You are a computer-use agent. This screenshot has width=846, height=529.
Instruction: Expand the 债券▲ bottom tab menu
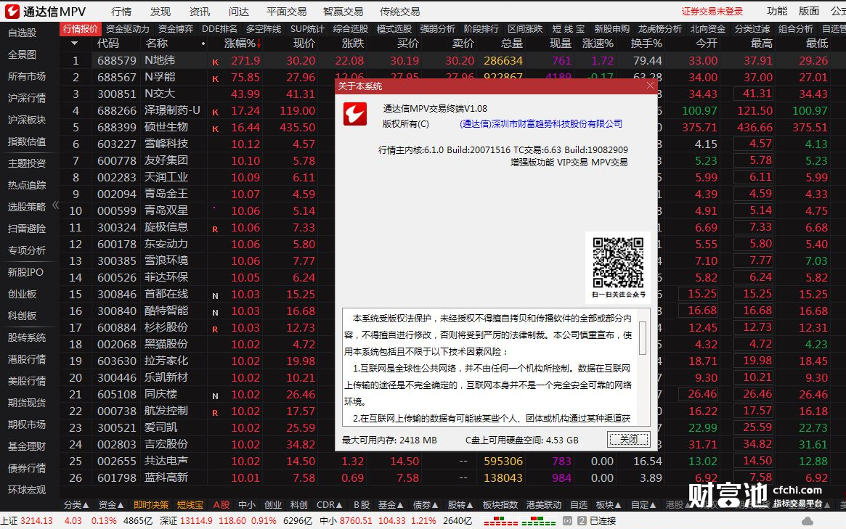tap(426, 505)
